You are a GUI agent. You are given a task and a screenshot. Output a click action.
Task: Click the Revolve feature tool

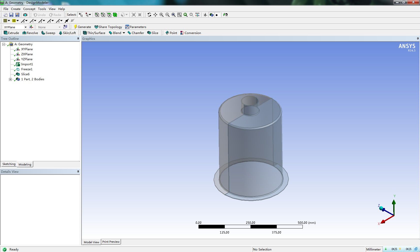pos(30,33)
